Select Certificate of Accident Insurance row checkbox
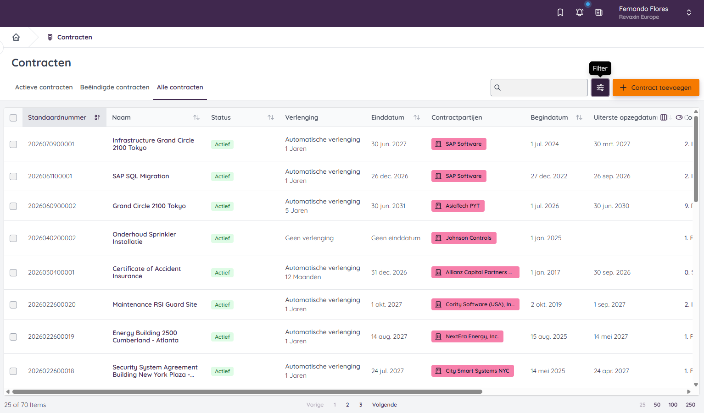This screenshot has width=704, height=413. tap(13, 273)
